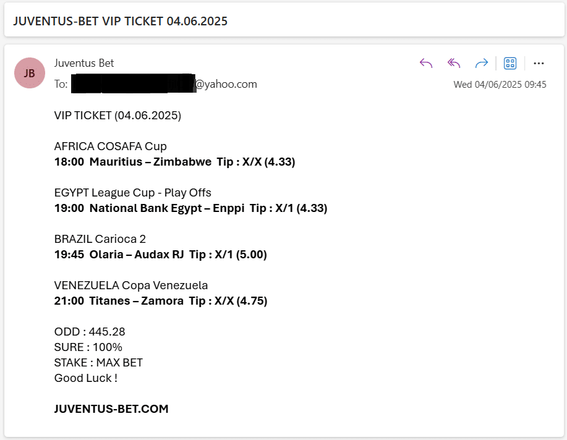Viewport: 567px width, 440px height.
Task: Forward this email using the arrow icon
Action: pyautogui.click(x=481, y=63)
